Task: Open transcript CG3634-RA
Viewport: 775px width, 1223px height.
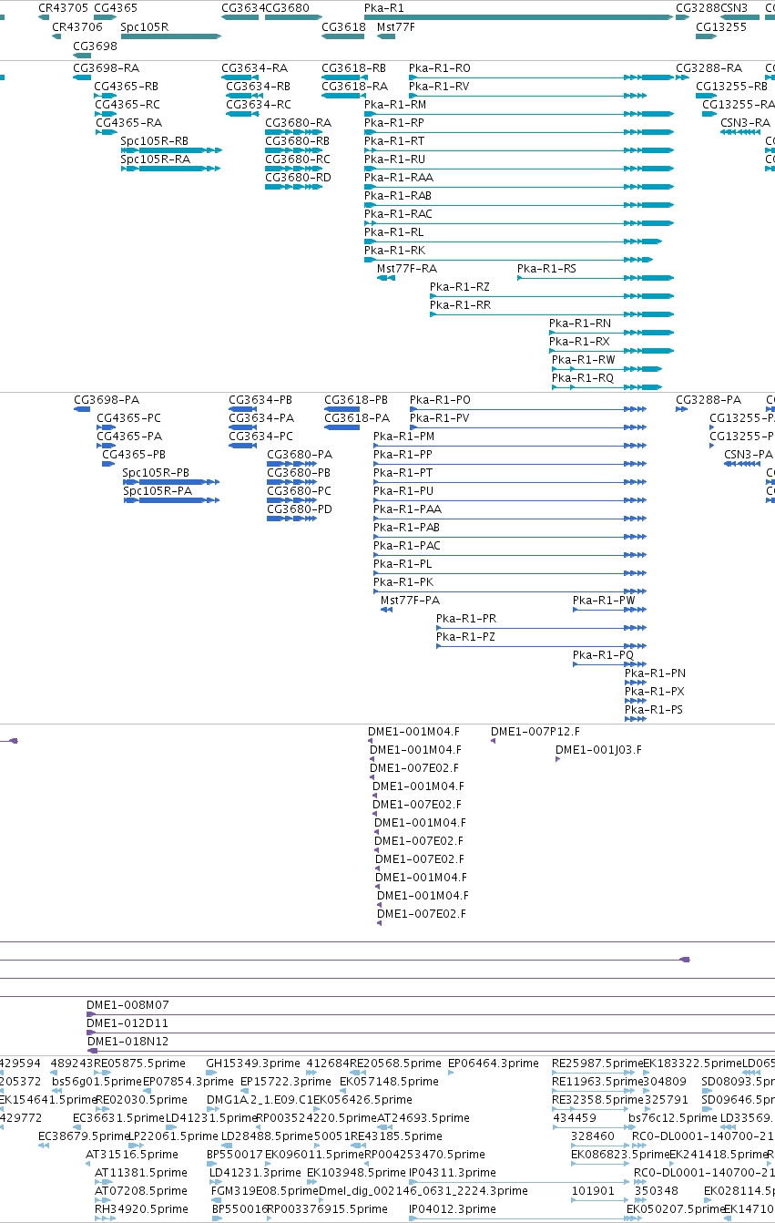Action: [254, 68]
